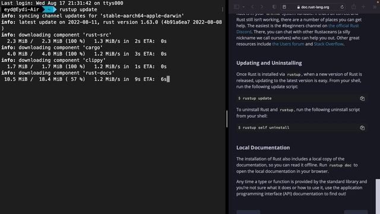Open the 'Stack Overflow' link
The height and width of the screenshot is (214, 380).
[328, 44]
